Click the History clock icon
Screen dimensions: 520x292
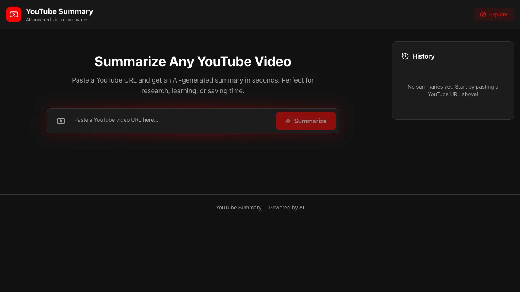click(405, 56)
